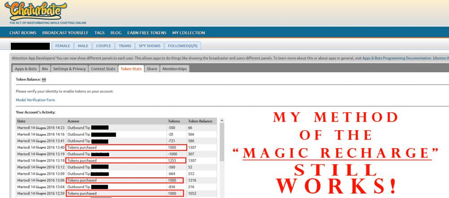Click the activity table scrollbar thumb
449x198 pixels.
tap(222, 142)
